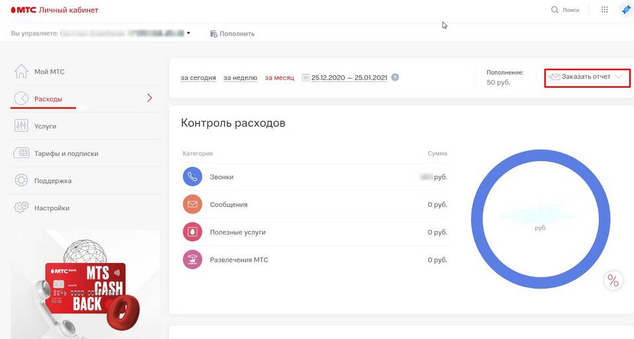Go to Тарифы и подписки section
This screenshot has height=339, width=634.
[66, 153]
